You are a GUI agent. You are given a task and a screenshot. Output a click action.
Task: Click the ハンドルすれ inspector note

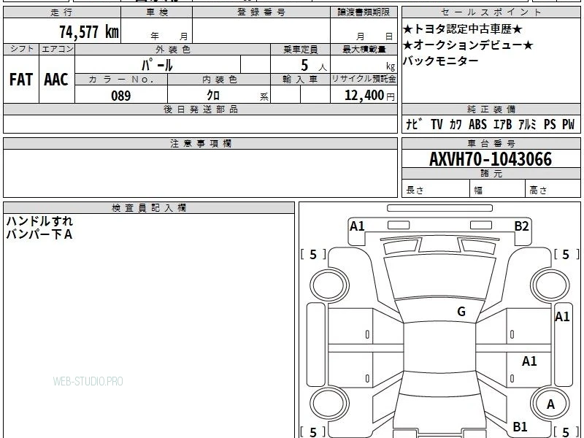pos(39,221)
